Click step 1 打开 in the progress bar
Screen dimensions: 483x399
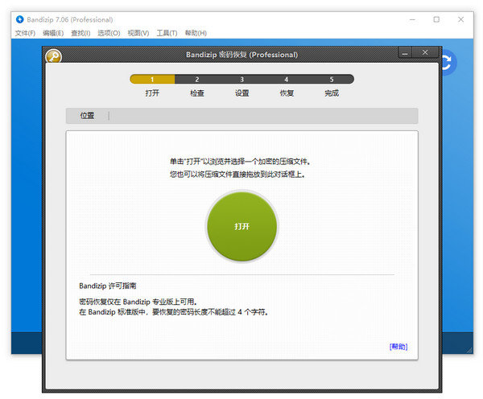pos(152,79)
